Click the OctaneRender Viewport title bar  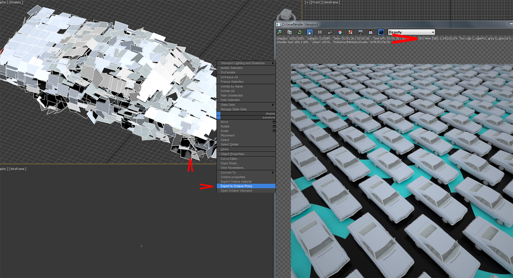394,24
